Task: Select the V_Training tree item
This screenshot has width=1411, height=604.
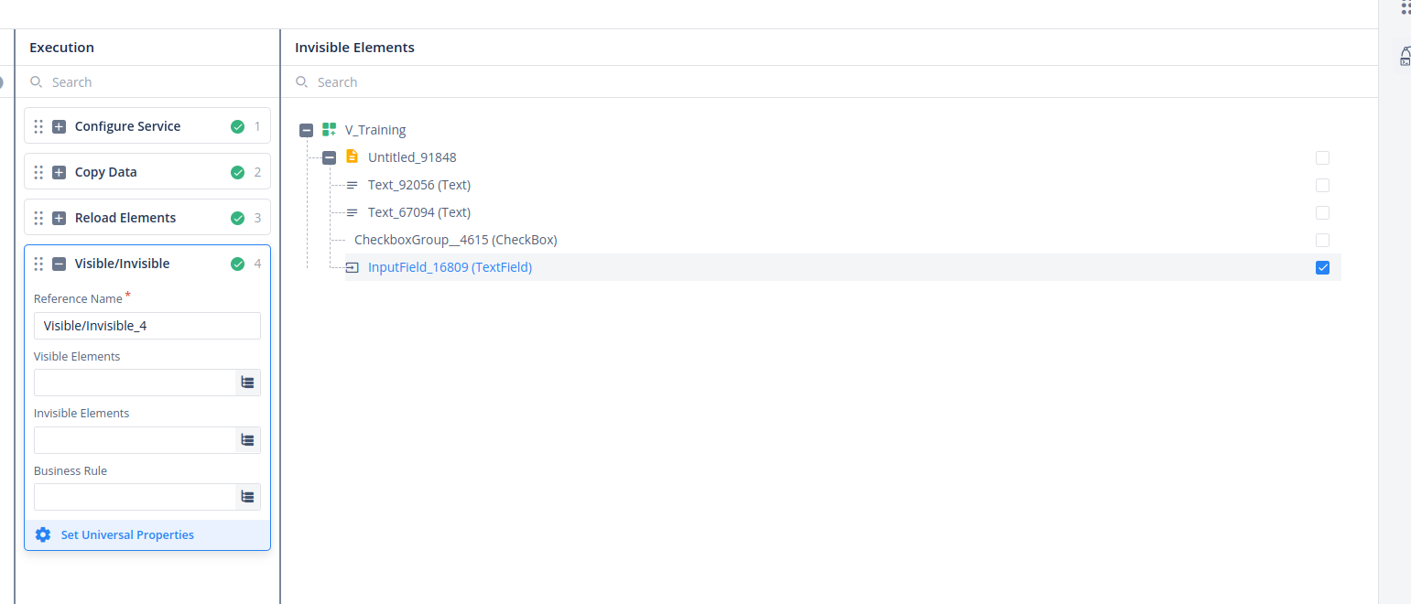Action: point(375,130)
